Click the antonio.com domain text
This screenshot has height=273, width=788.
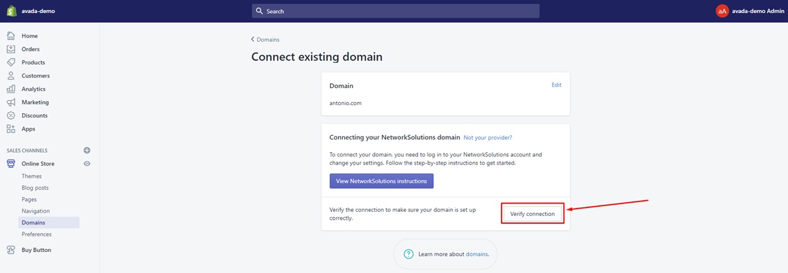click(345, 103)
